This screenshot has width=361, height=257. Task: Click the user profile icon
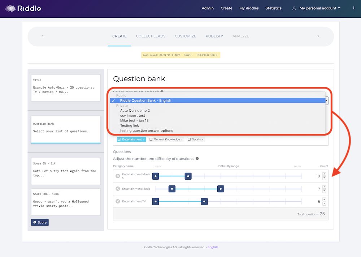pyautogui.click(x=294, y=8)
